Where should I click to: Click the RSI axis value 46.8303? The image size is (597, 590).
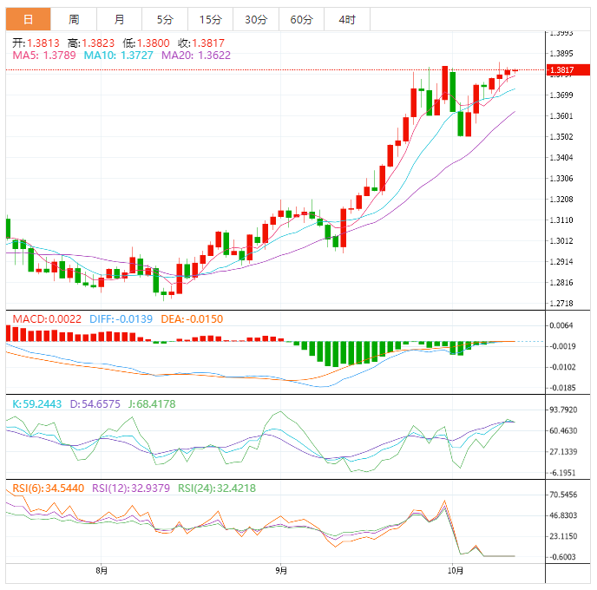point(563,515)
